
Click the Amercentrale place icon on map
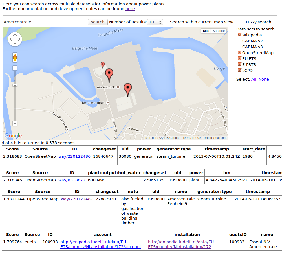118,87
